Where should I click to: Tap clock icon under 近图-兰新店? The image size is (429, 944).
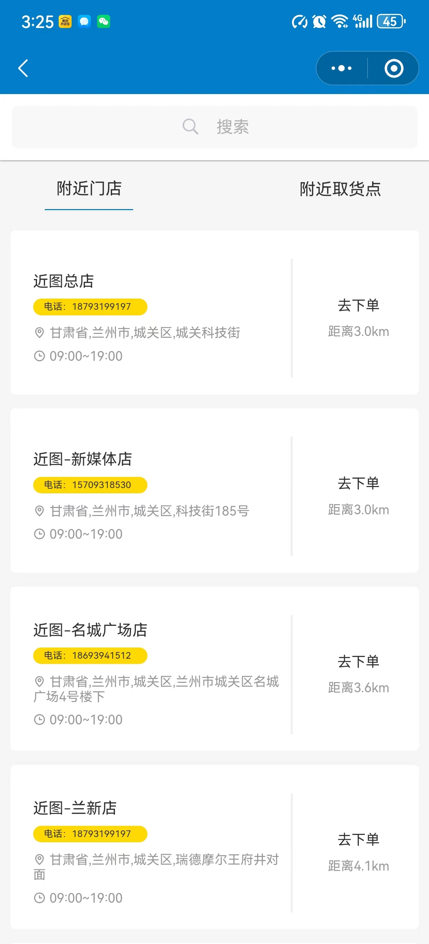click(39, 898)
